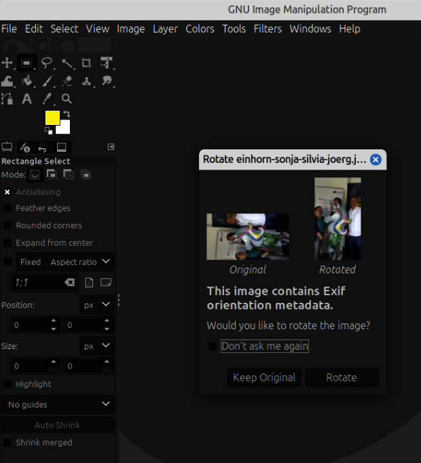Select the Smudge tool

click(x=107, y=81)
